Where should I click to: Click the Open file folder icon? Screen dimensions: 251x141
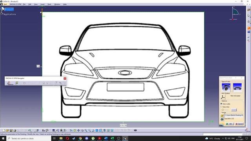click(x=7, y=130)
